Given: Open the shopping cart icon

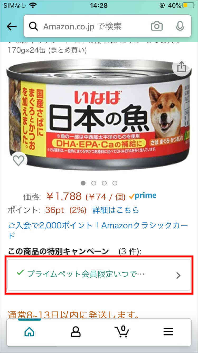Looking at the screenshot, I should tap(122, 332).
